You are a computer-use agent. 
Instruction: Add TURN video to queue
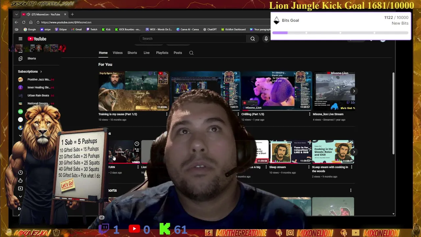pyautogui.click(x=137, y=150)
